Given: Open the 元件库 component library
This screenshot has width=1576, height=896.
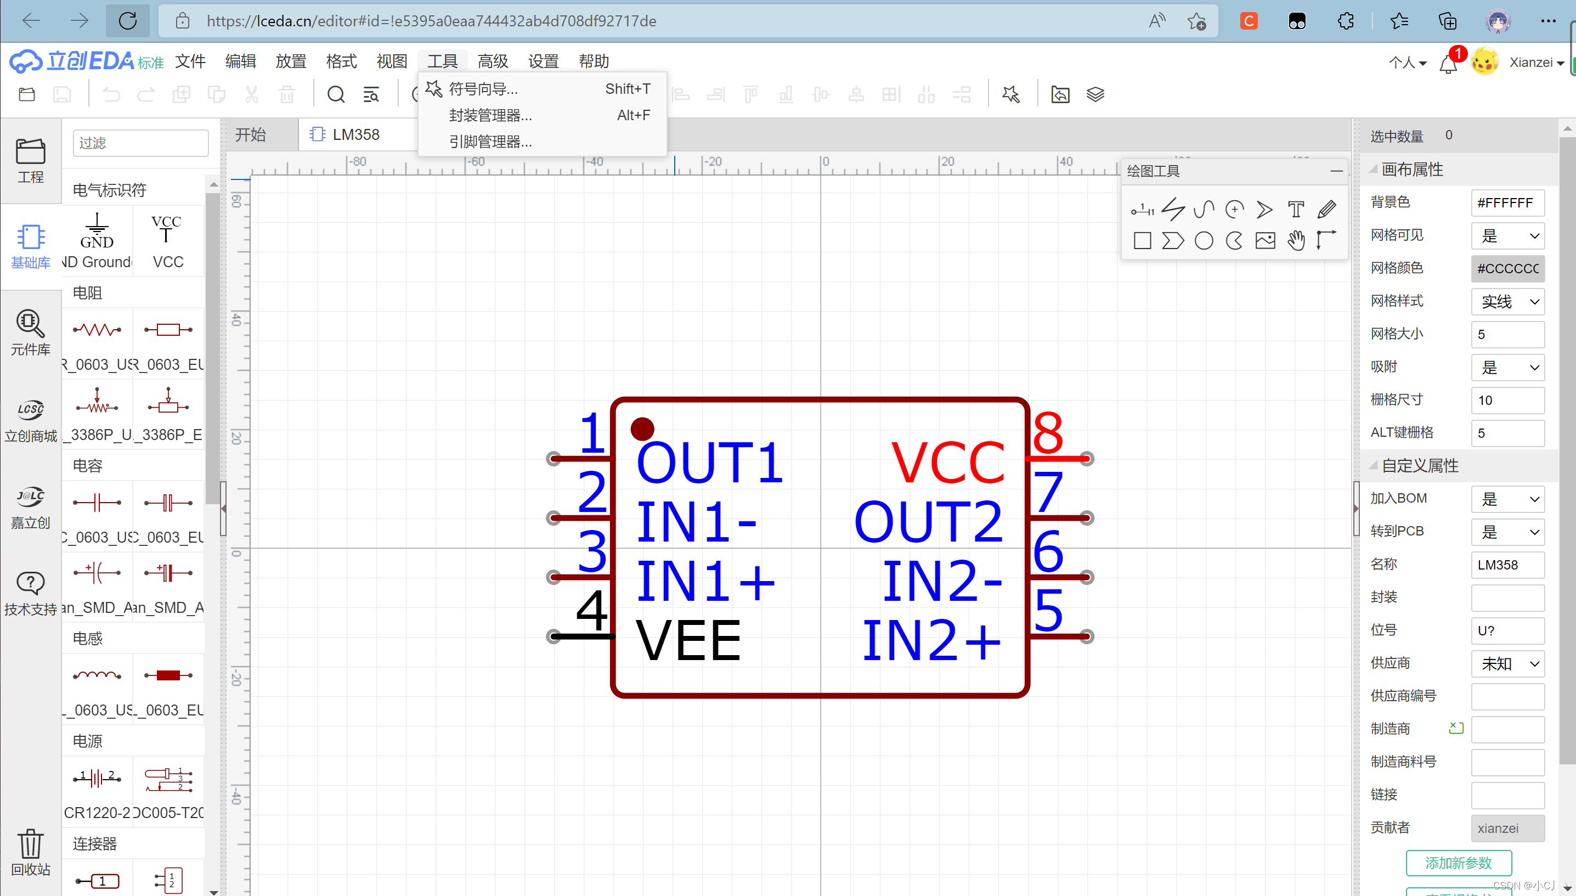Looking at the screenshot, I should [x=30, y=333].
